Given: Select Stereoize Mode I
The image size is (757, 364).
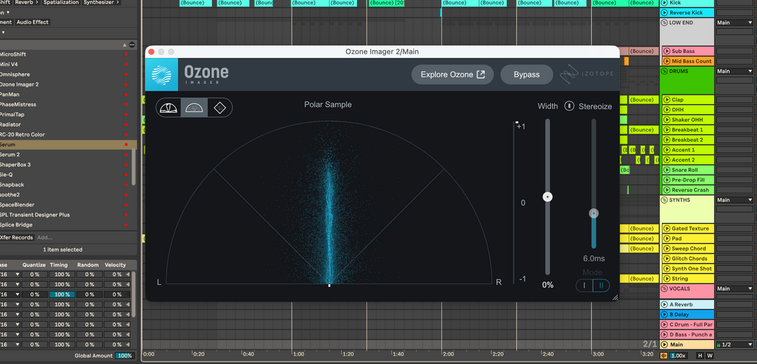Looking at the screenshot, I should 584,286.
